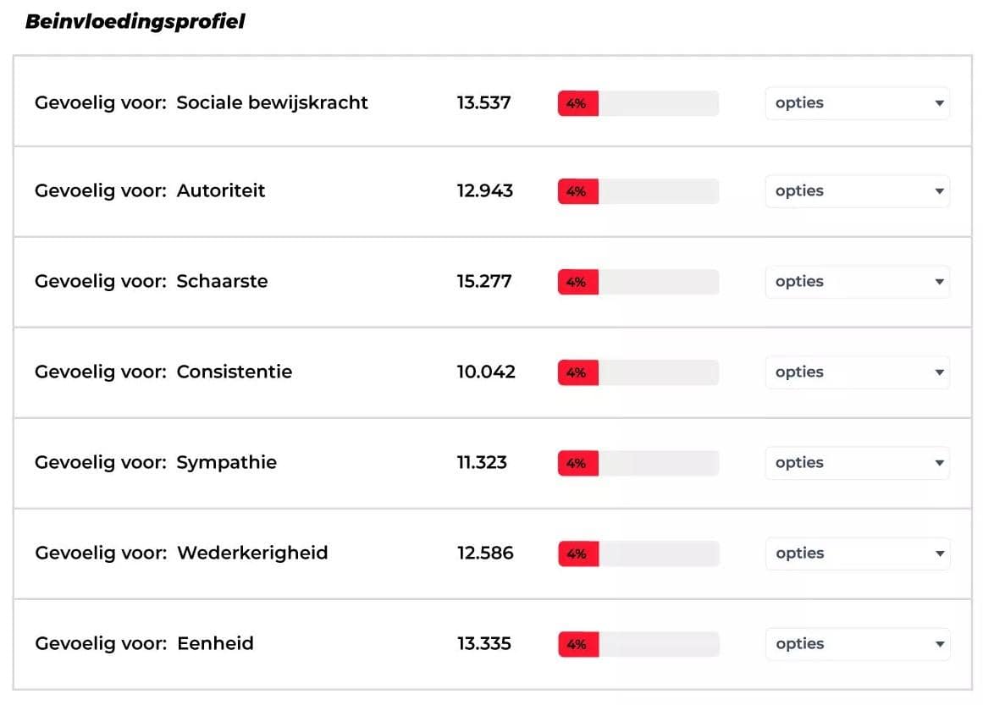Screen dimensions: 983x705
Task: Expand the opties menu for Sympathie
Action: coord(857,463)
